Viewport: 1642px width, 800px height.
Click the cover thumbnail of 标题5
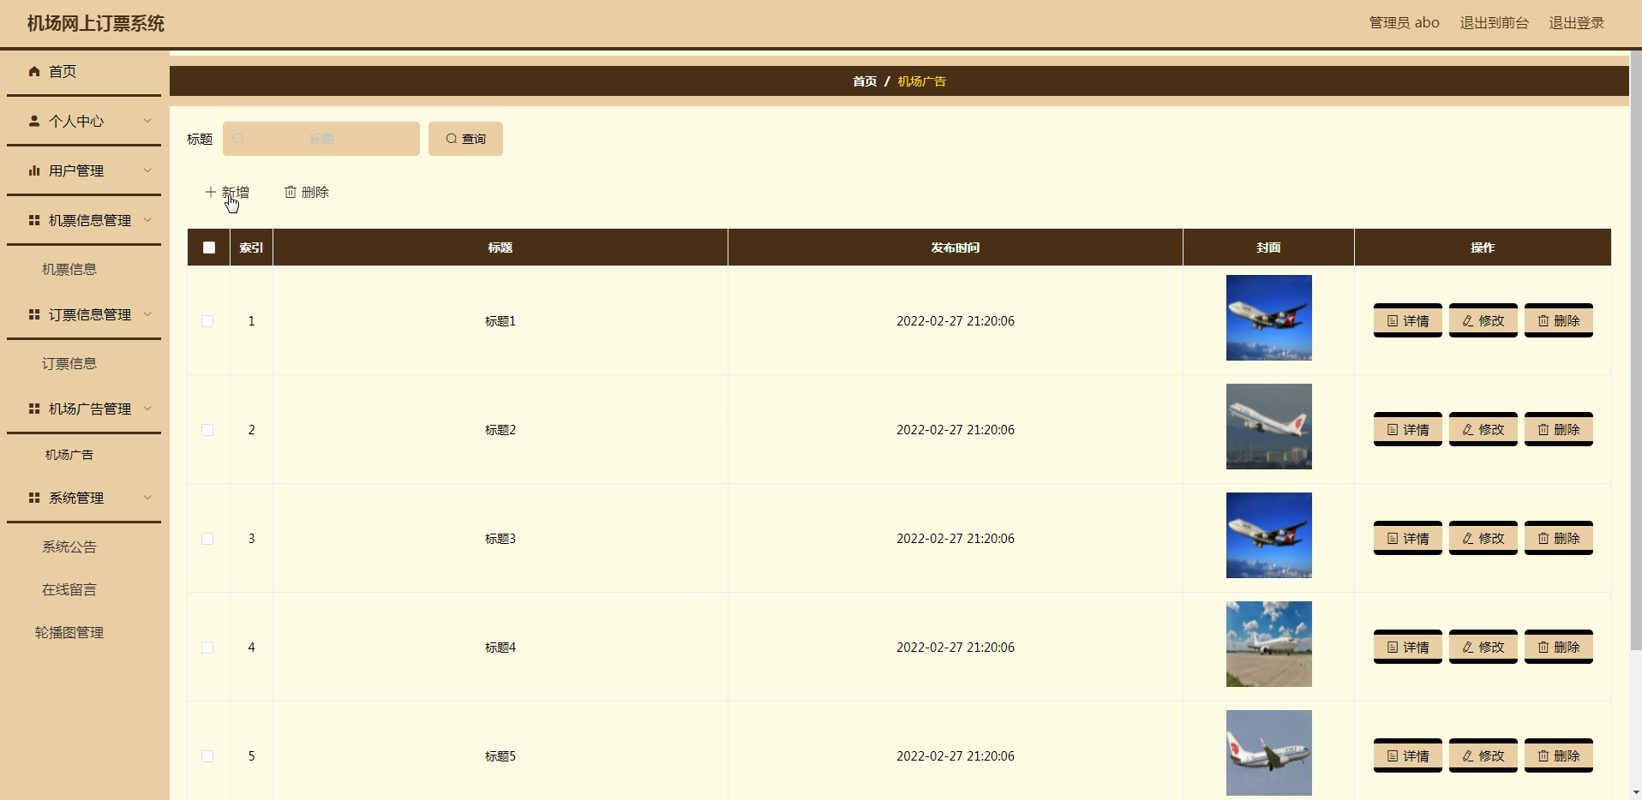click(1268, 753)
